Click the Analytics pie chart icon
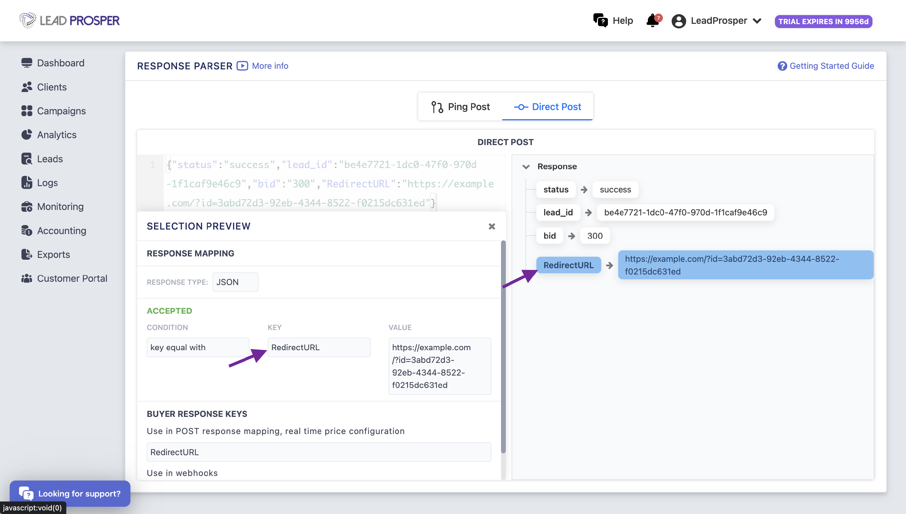 [x=27, y=135]
